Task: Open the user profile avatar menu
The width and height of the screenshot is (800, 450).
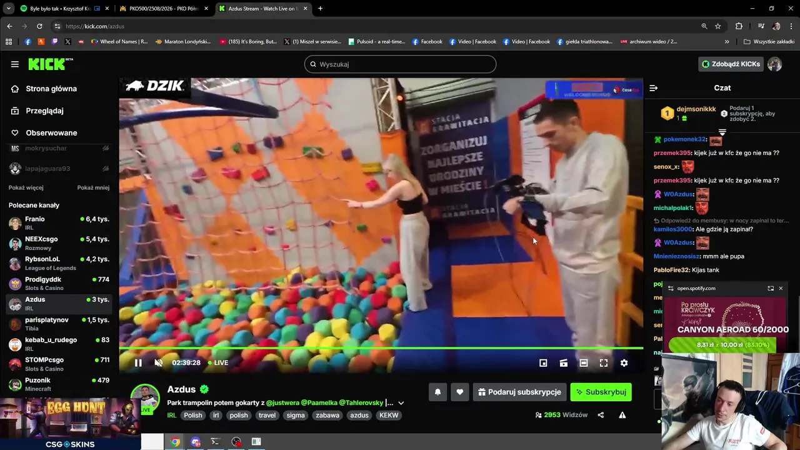Action: click(x=775, y=64)
